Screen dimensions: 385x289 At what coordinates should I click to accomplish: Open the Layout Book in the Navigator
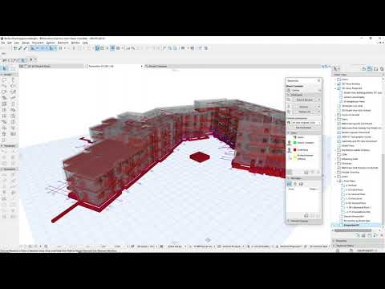click(x=375, y=69)
